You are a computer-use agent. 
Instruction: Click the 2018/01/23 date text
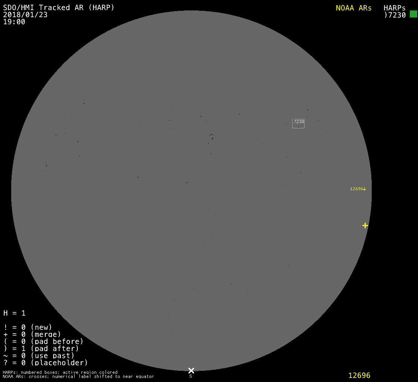[x=25, y=15]
